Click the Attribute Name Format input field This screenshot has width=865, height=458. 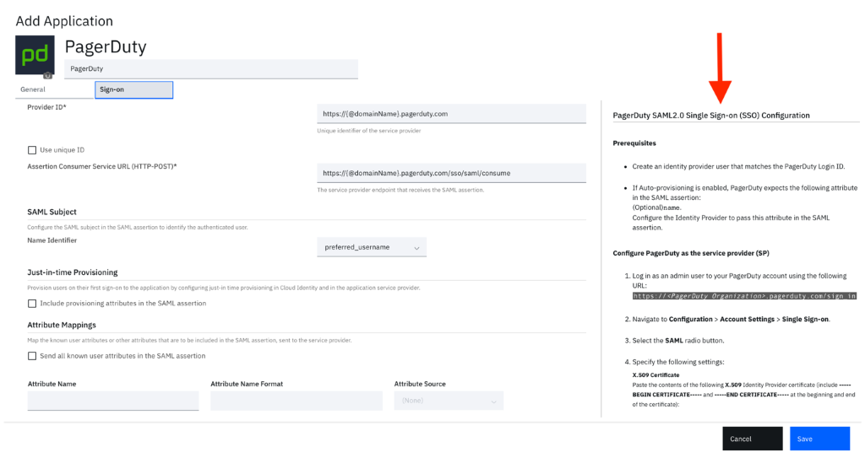click(x=296, y=401)
